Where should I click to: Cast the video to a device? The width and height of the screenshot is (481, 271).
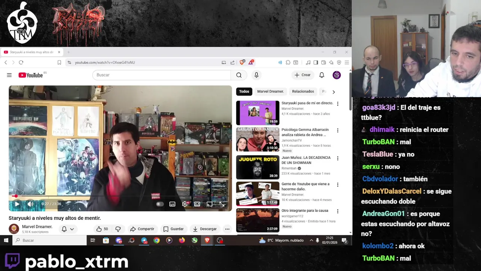point(209,204)
